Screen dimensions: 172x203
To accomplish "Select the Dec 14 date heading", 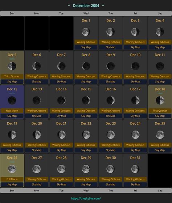I will pyautogui.click(x=61, y=89).
